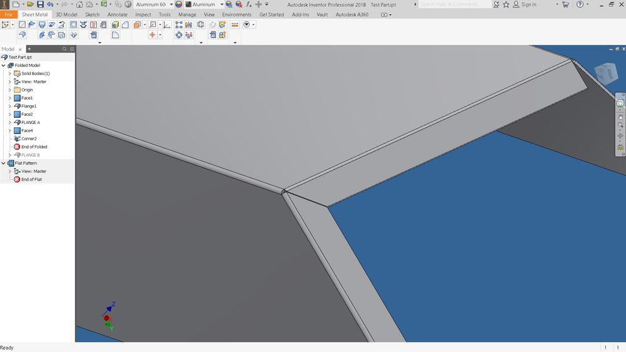Click the Home view icon
The height and width of the screenshot is (352, 626).
tap(80, 4)
